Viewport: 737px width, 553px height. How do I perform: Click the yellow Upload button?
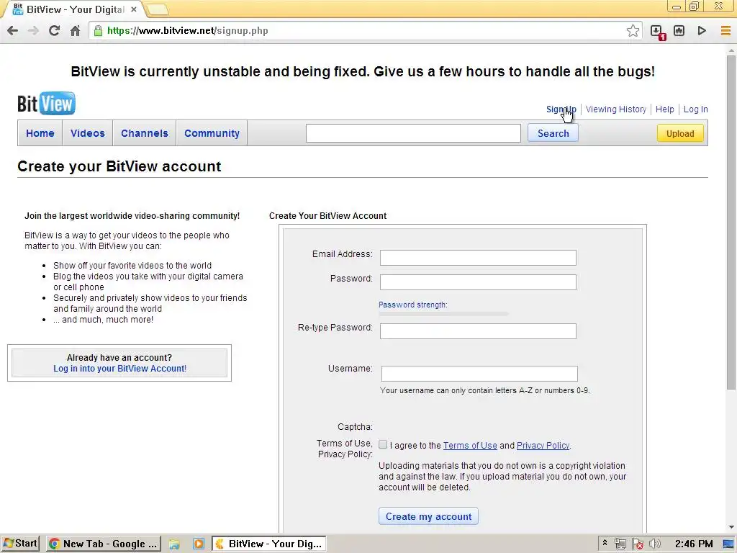click(x=679, y=133)
